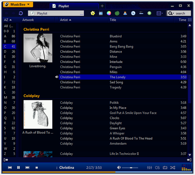The width and height of the screenshot is (195, 175).
Task: Click the green spiral icon
Action: click(x=117, y=13)
